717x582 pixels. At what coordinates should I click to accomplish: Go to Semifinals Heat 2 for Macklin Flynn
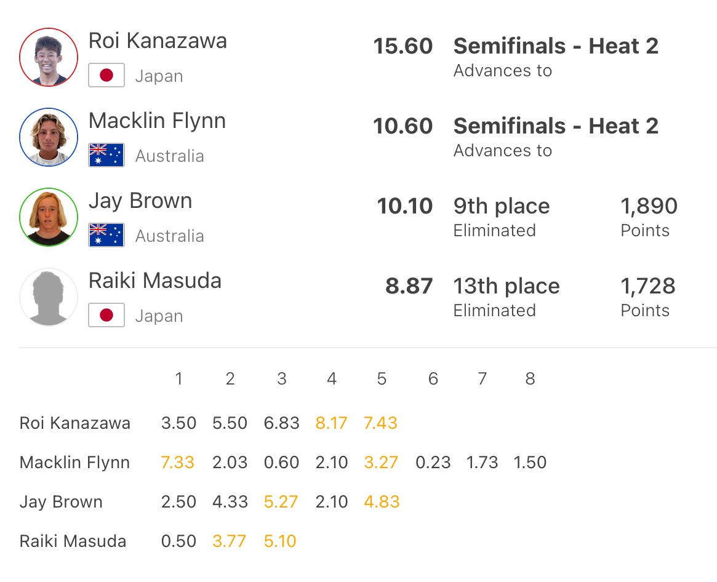pyautogui.click(x=556, y=126)
